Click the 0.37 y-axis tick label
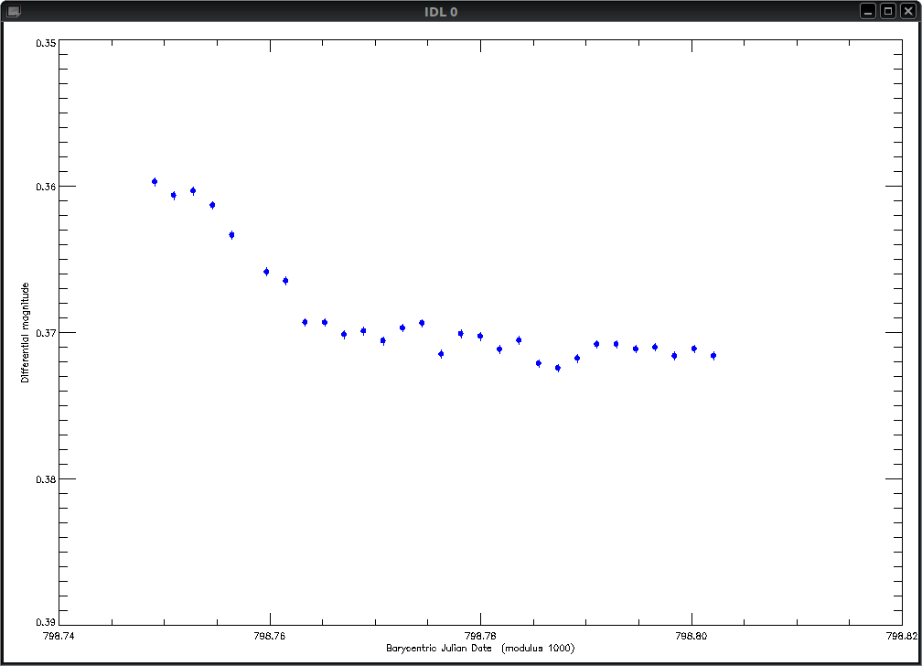The width and height of the screenshot is (922, 666). 46,333
